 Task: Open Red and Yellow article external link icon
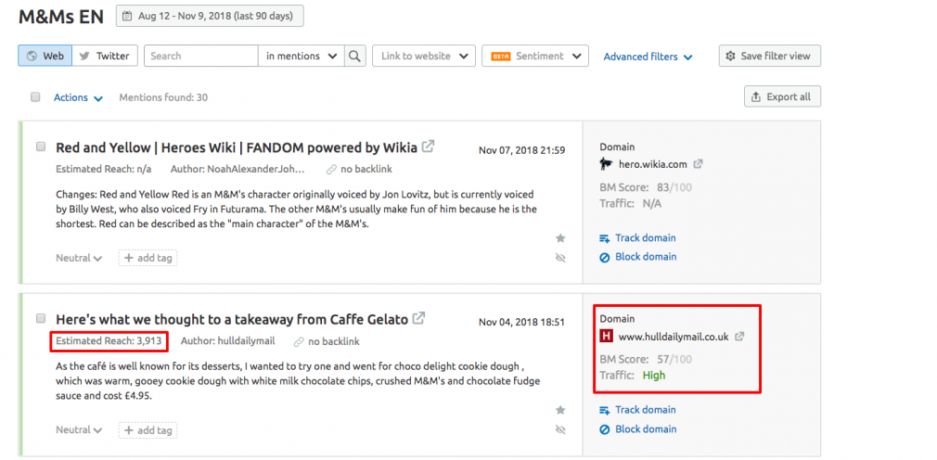pyautogui.click(x=429, y=147)
